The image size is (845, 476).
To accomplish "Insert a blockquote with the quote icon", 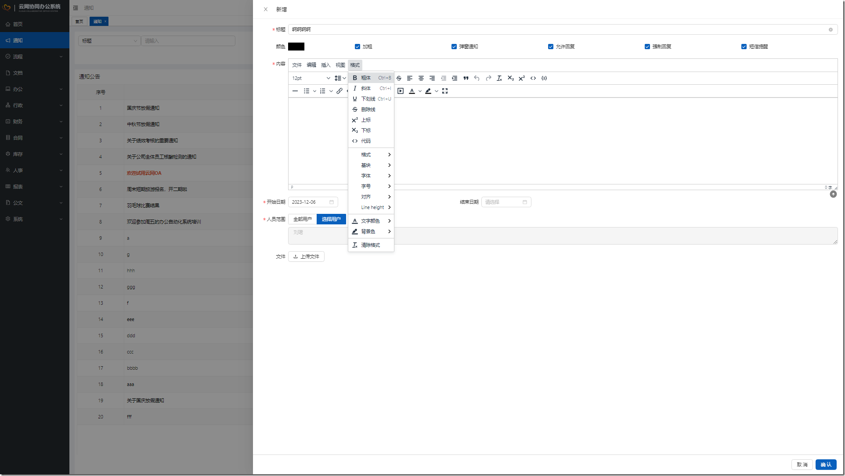I will click(466, 78).
